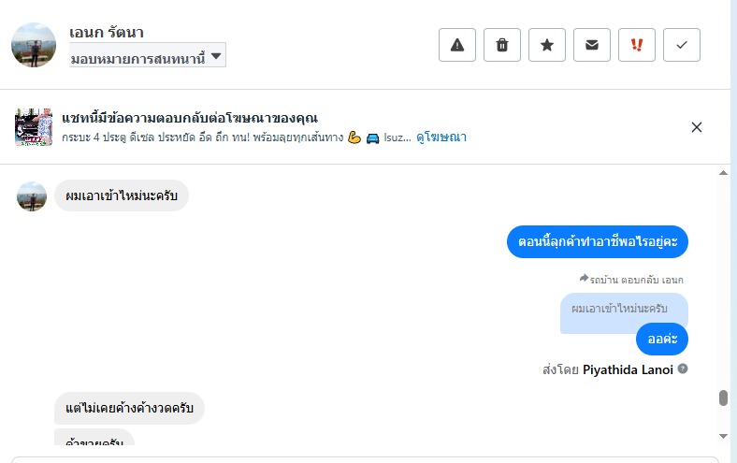This screenshot has height=463, width=737.
Task: Delete conversation with the trash icon
Action: (x=502, y=45)
